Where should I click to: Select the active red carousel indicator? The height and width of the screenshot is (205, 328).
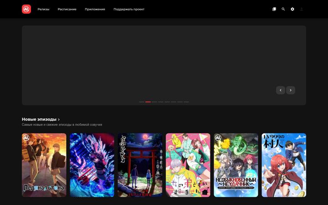click(x=148, y=102)
